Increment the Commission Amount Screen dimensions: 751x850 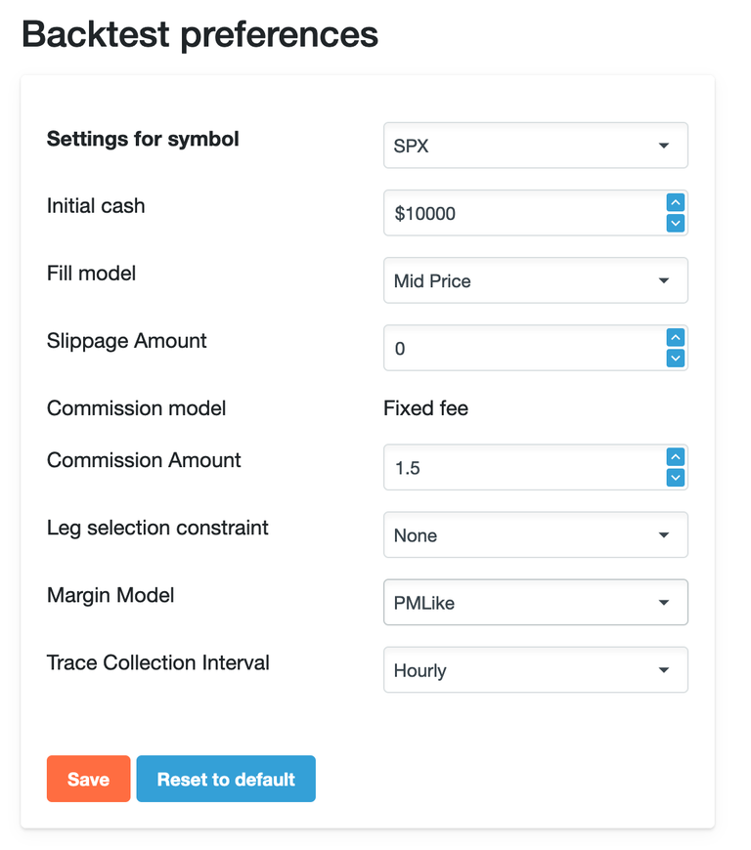[675, 456]
